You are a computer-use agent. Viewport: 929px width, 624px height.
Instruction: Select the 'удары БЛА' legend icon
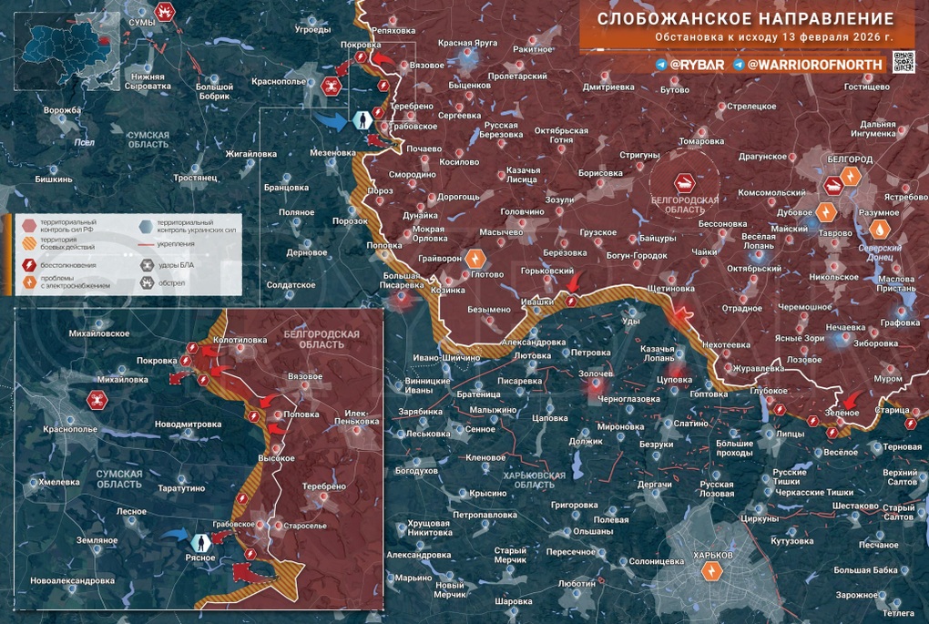[146, 264]
